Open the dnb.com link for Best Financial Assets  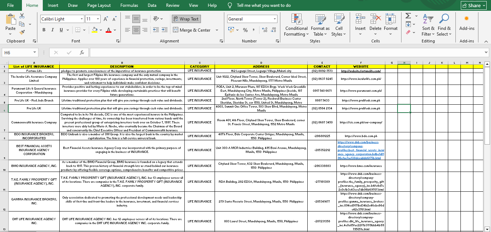361,150
